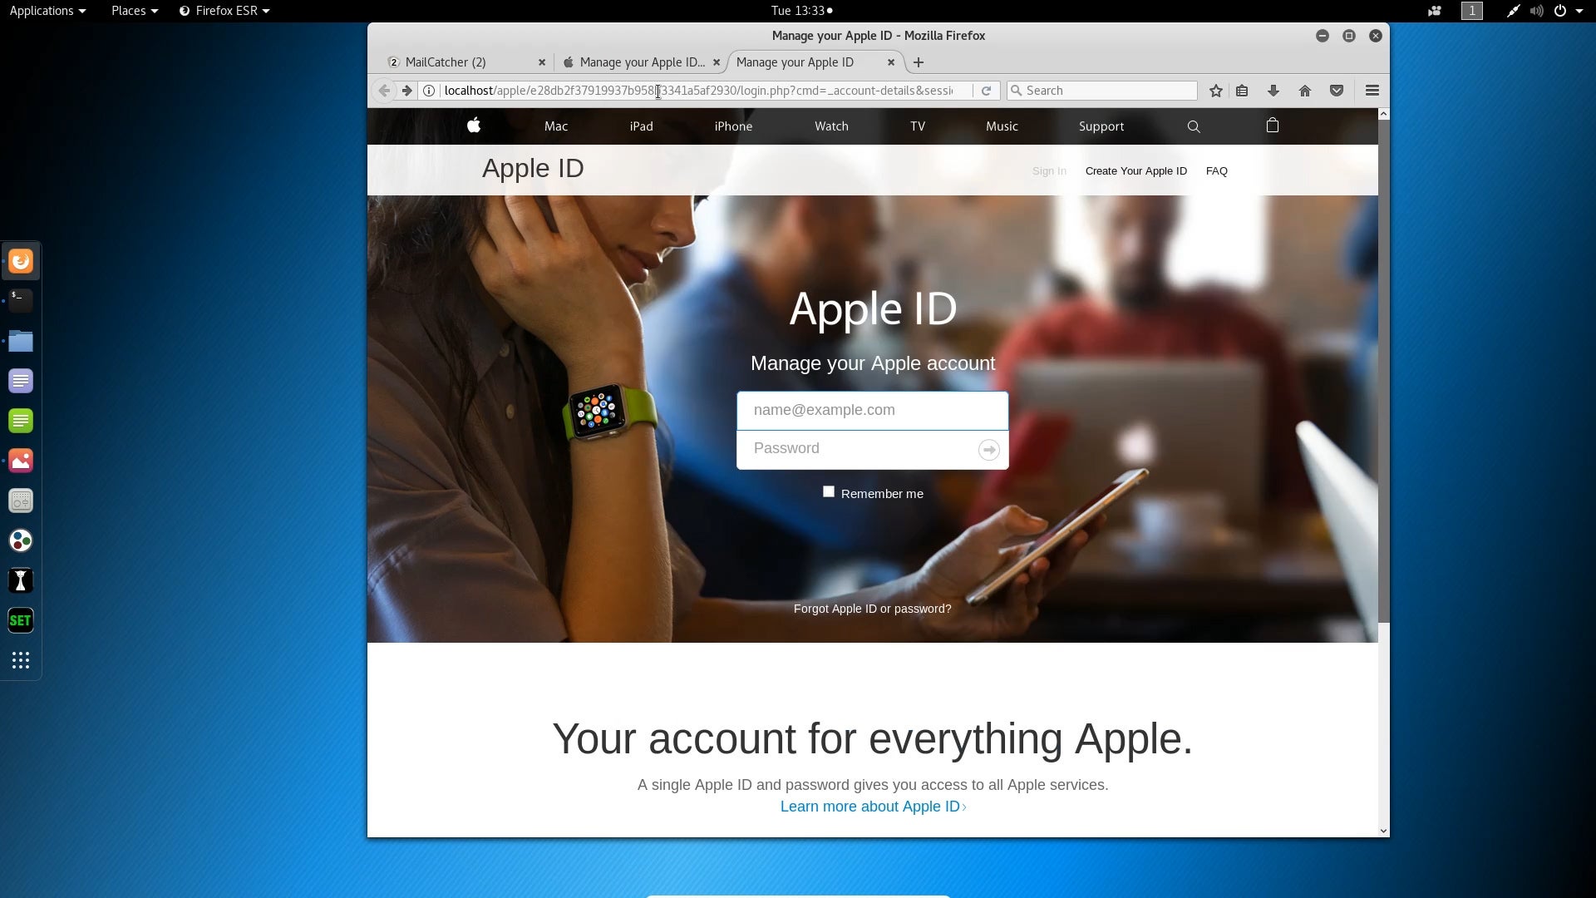This screenshot has height=898, width=1596.
Task: Open a new tab with plus button
Action: coord(919,62)
